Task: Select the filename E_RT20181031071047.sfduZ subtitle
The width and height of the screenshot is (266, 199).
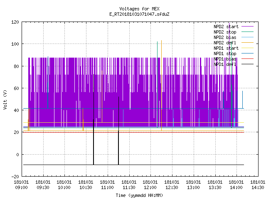Action: tap(139, 14)
